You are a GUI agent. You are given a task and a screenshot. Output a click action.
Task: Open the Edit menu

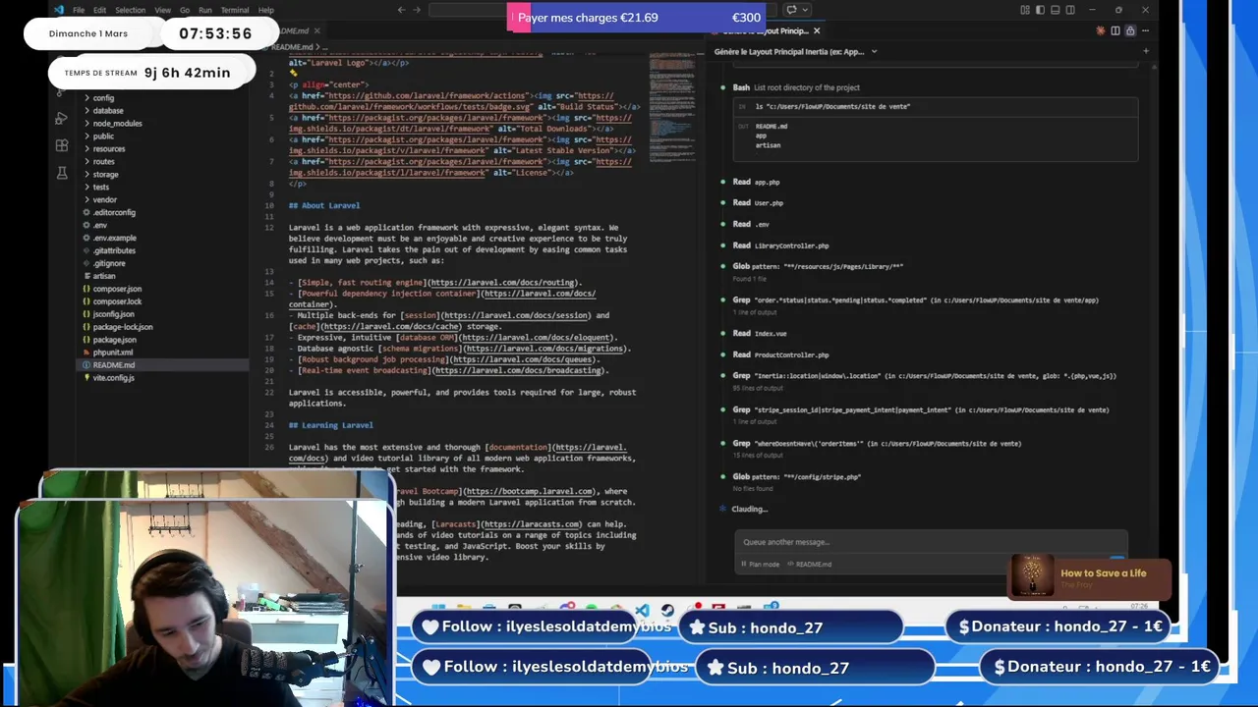(x=99, y=10)
